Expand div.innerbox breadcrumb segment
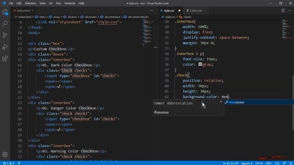Viewport: 294px width, 165px height. 112,17
